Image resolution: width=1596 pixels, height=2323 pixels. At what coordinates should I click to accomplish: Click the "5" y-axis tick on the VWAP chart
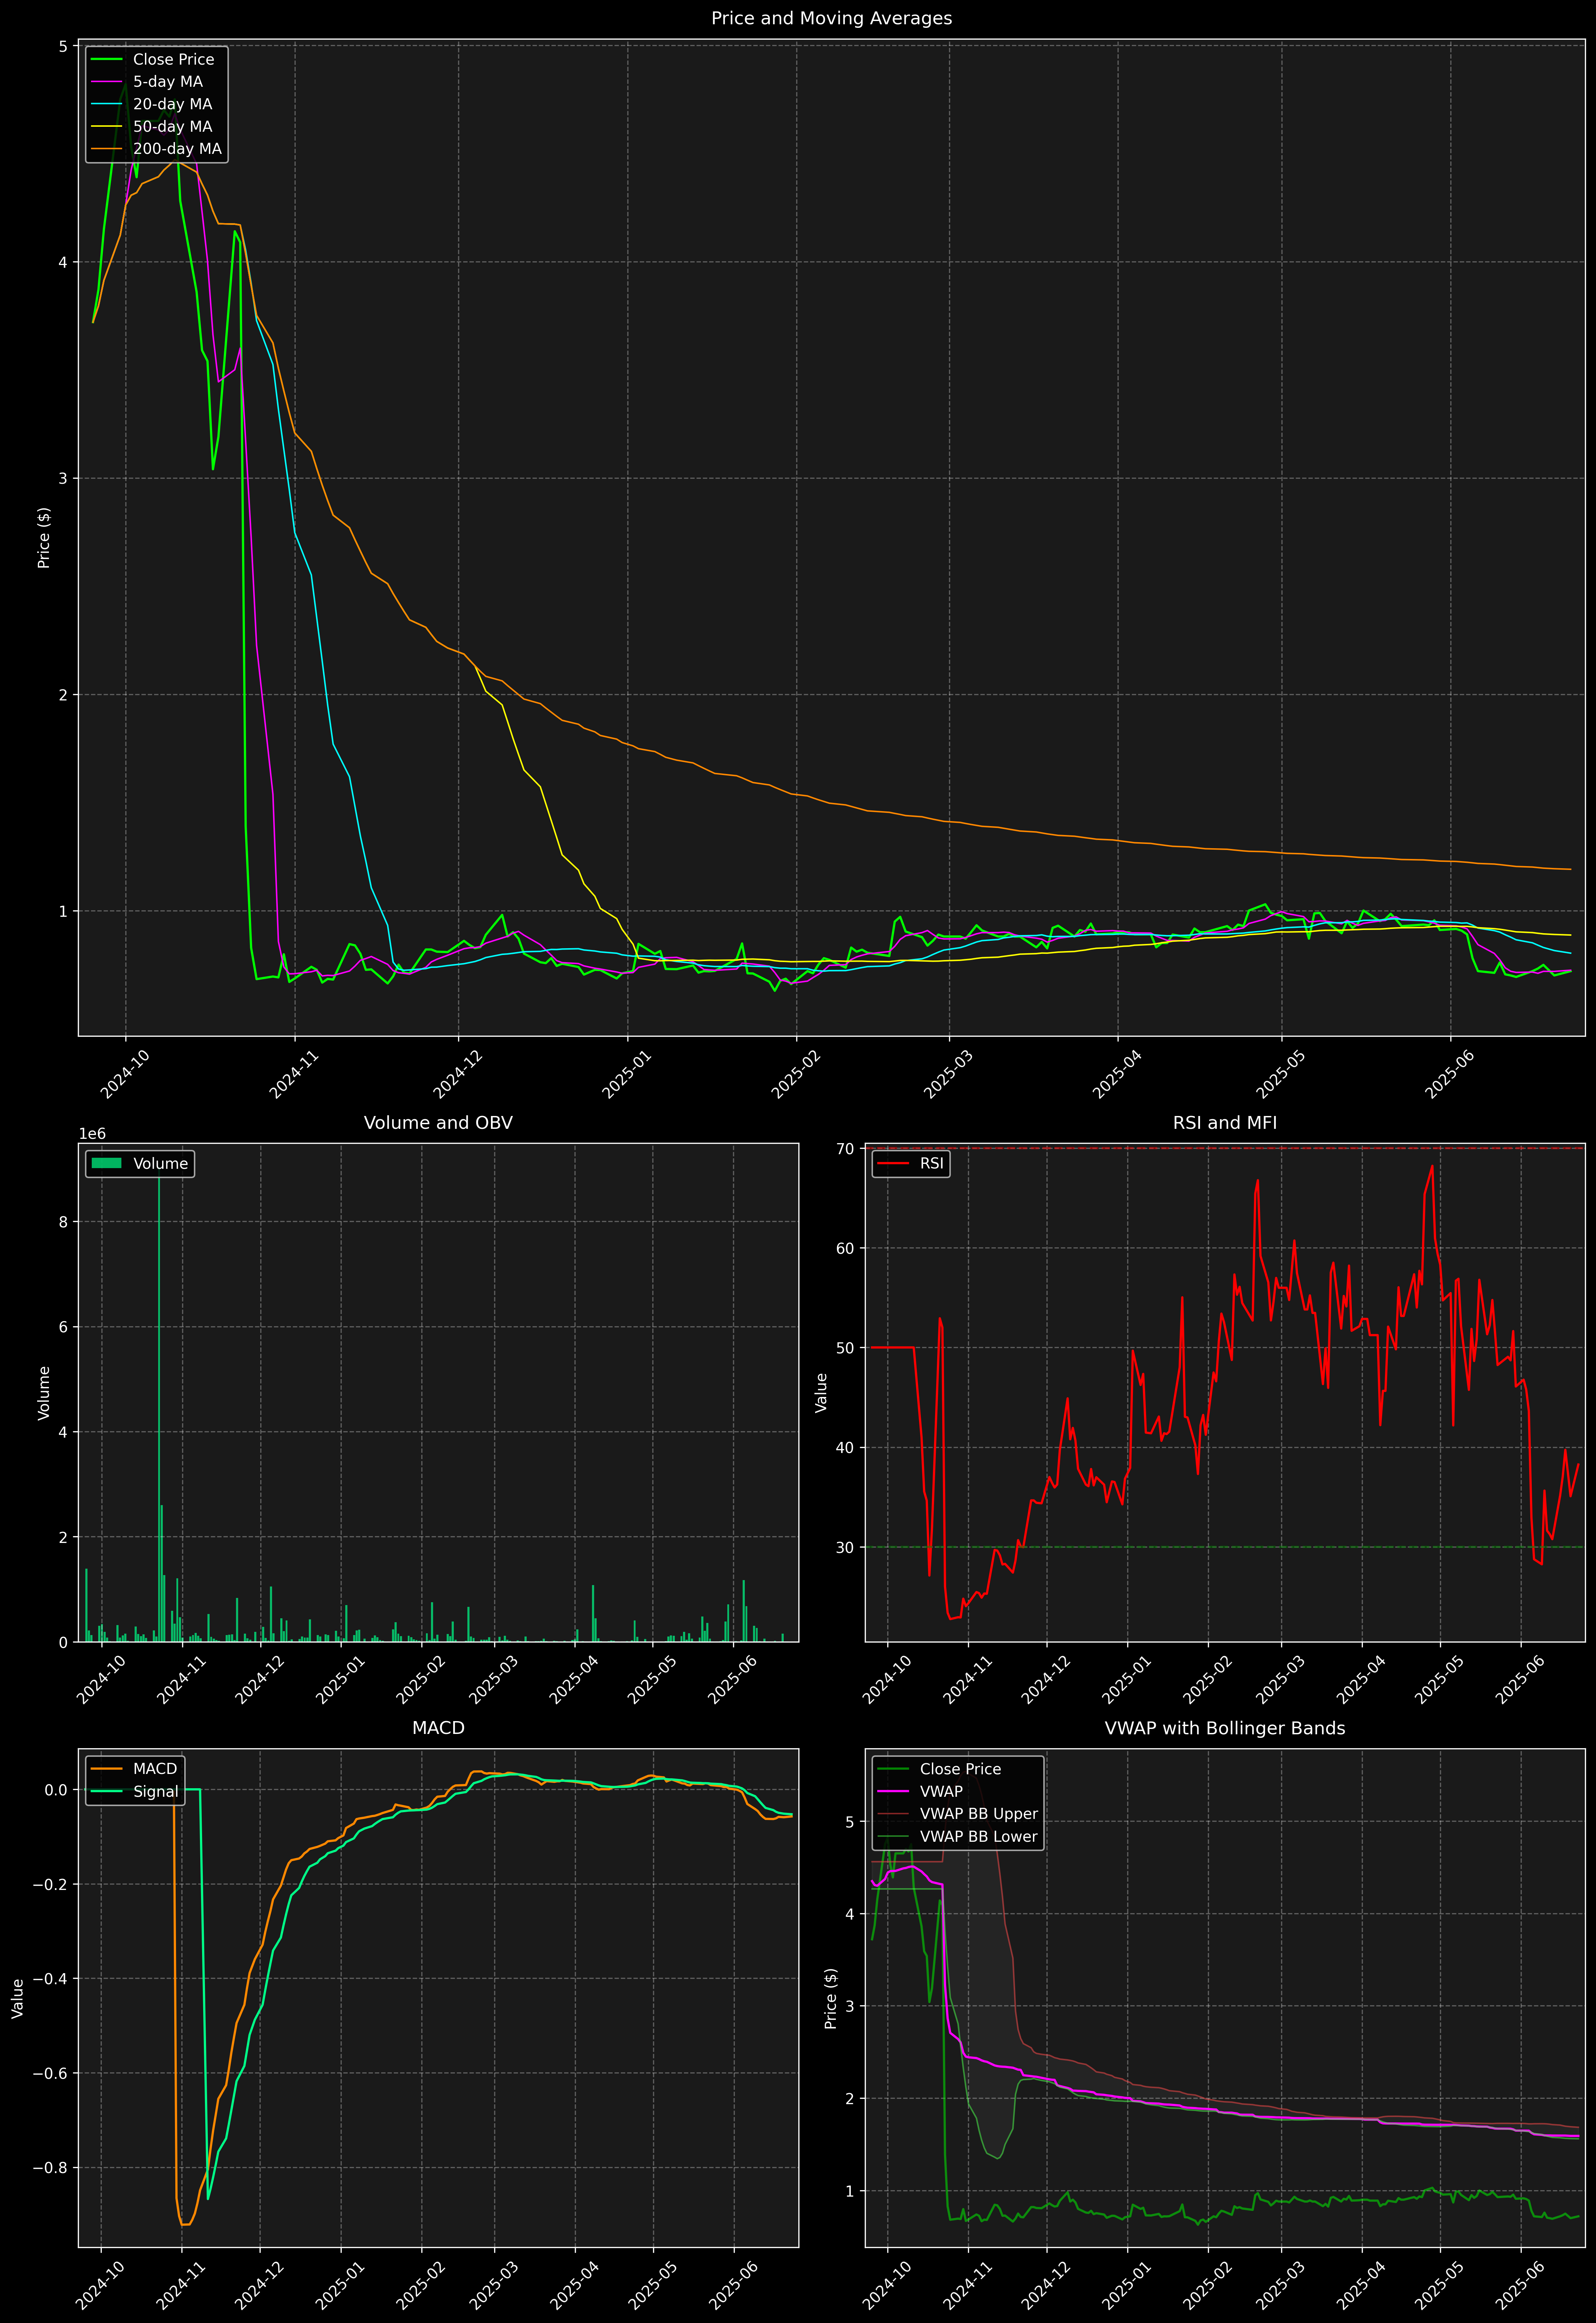coord(850,1821)
